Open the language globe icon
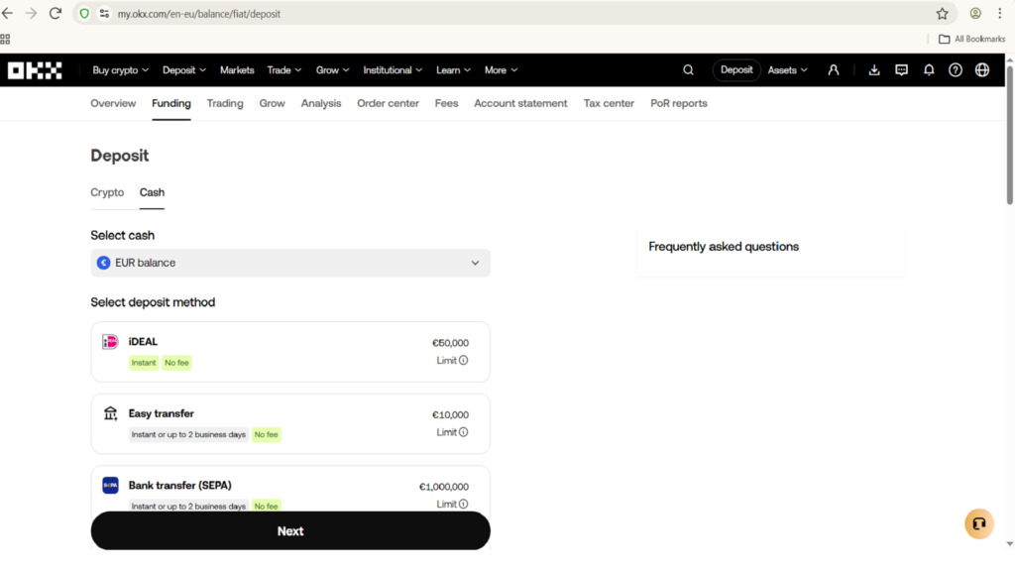1015x571 pixels. coord(982,70)
